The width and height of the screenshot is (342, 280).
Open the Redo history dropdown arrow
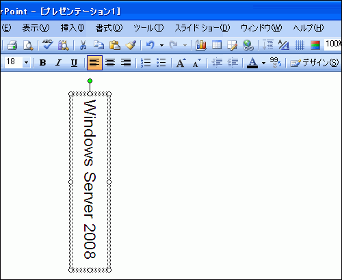(x=185, y=45)
